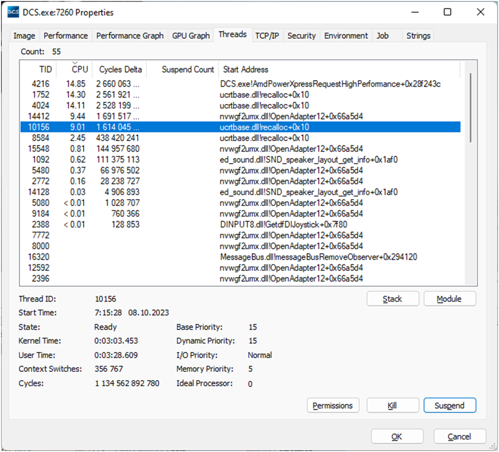Sort by the CPU column header
This screenshot has height=452, width=499.
(x=74, y=69)
